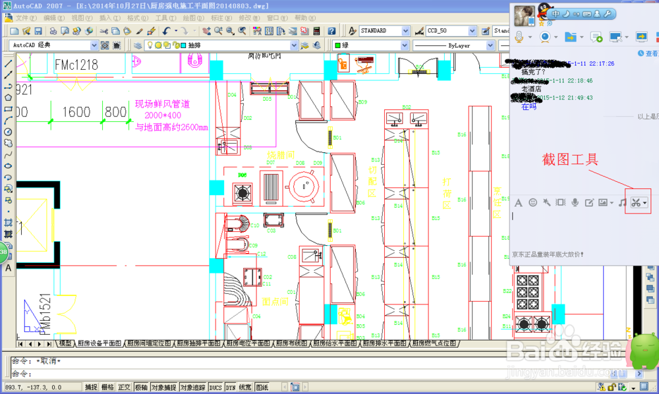This screenshot has width=659, height=394.
Task: Open the STANDARD text style dropdown
Action: coord(405,31)
